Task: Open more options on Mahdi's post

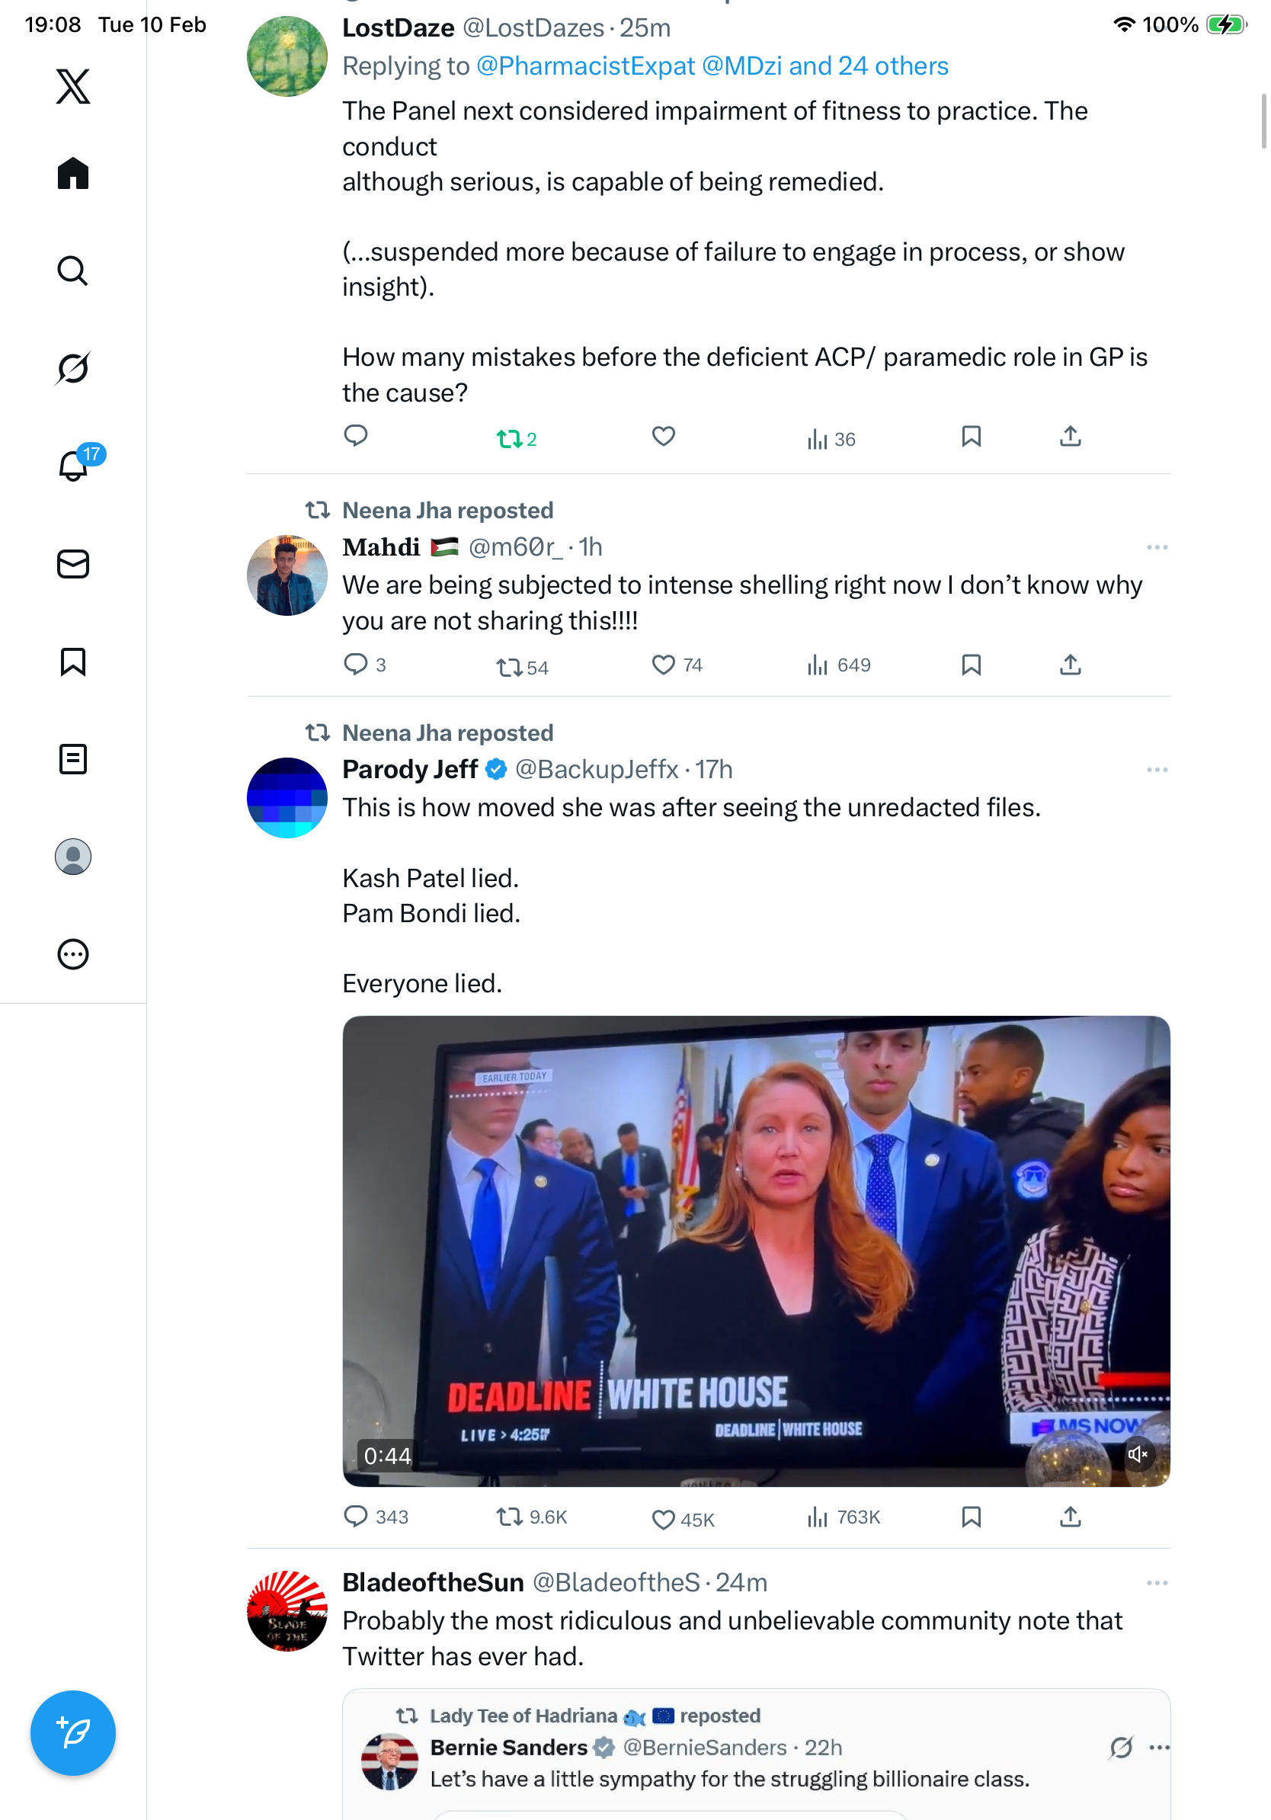Action: coord(1156,547)
